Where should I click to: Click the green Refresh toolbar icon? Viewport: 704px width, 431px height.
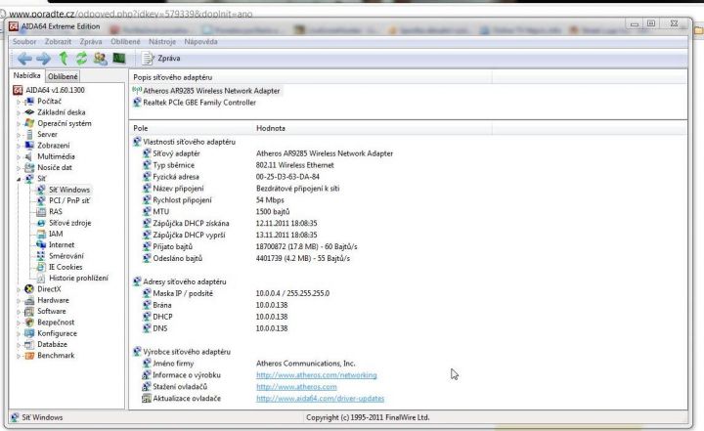(81, 59)
